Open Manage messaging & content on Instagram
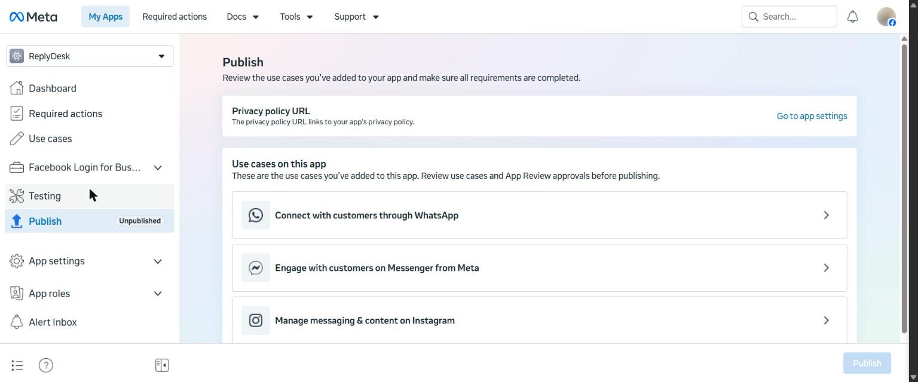 tap(539, 320)
